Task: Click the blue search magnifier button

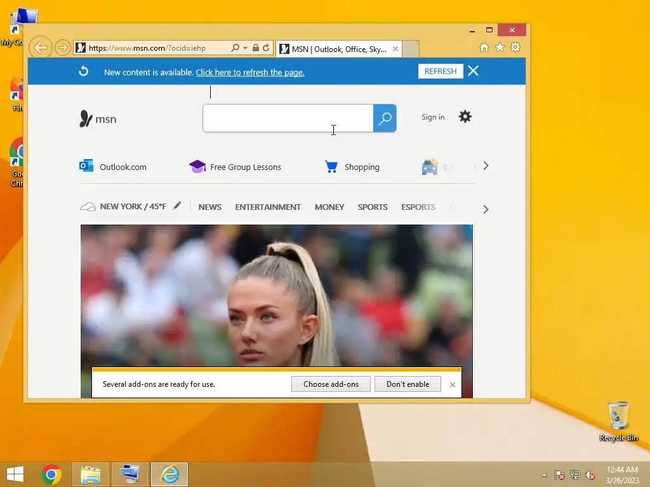Action: tap(385, 119)
